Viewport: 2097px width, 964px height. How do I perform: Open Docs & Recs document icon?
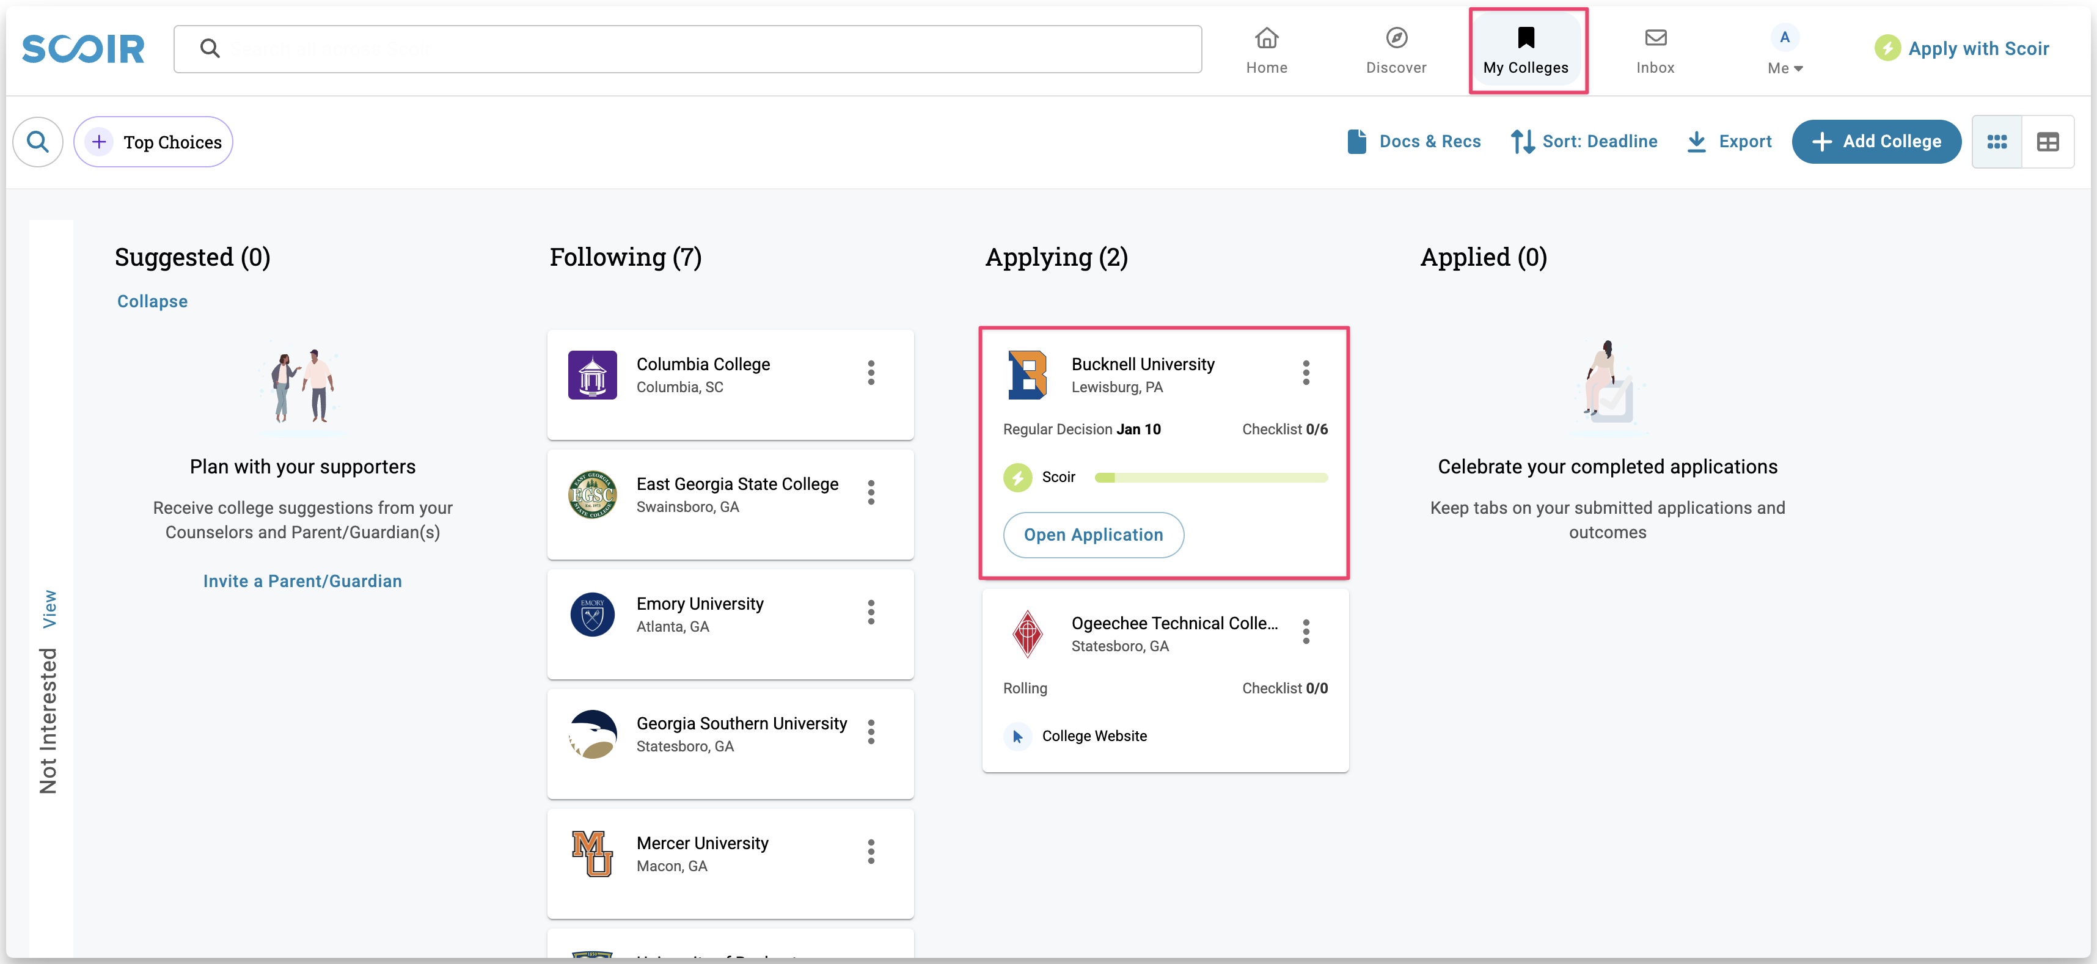[1356, 142]
